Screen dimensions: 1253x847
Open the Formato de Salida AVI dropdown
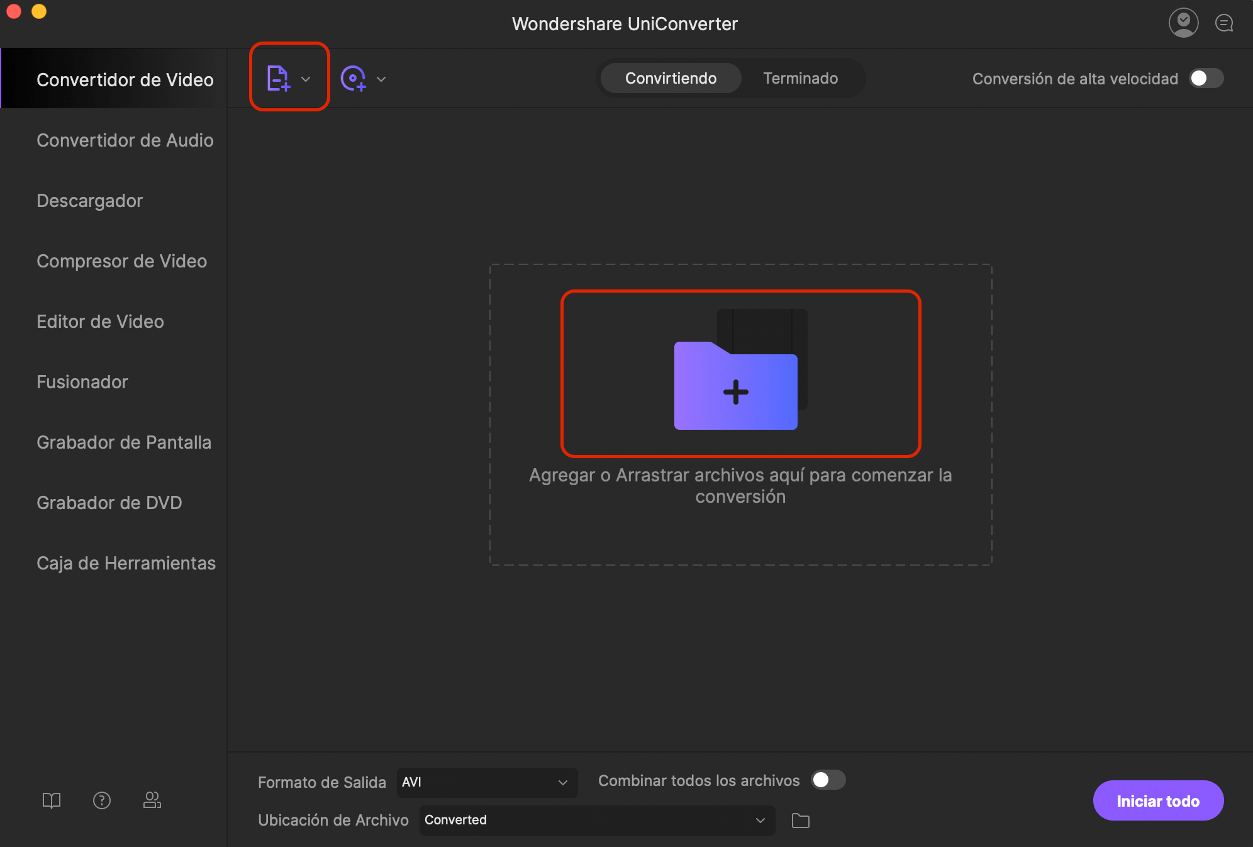tap(487, 782)
